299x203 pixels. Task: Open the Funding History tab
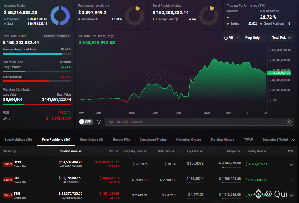coord(223,140)
